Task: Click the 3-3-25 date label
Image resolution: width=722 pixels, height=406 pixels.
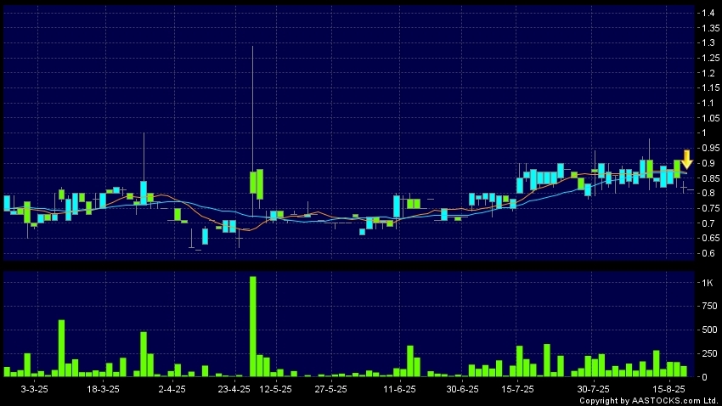Action: click(34, 389)
